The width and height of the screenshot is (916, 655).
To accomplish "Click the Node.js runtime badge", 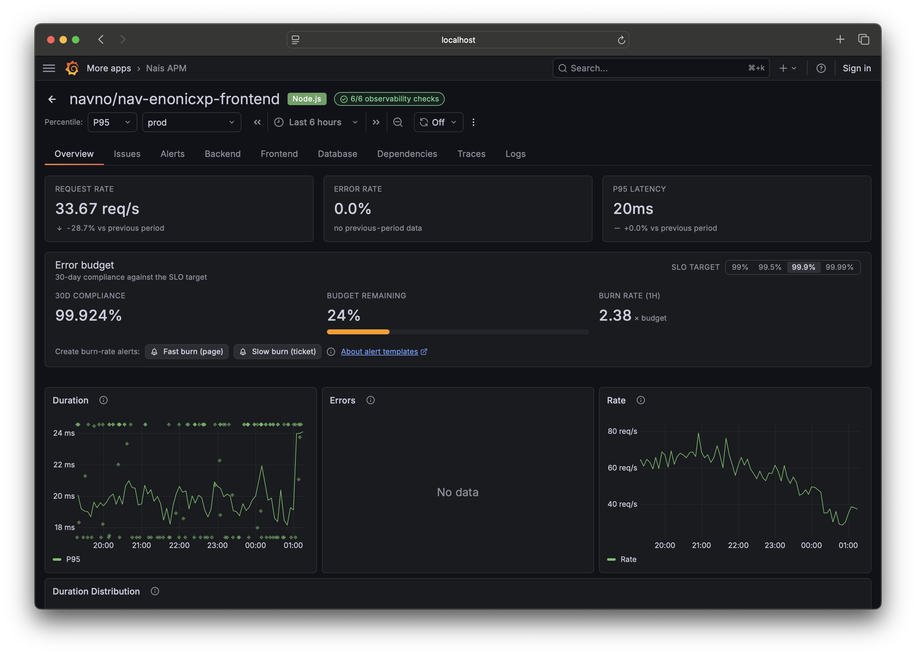I will coord(307,99).
